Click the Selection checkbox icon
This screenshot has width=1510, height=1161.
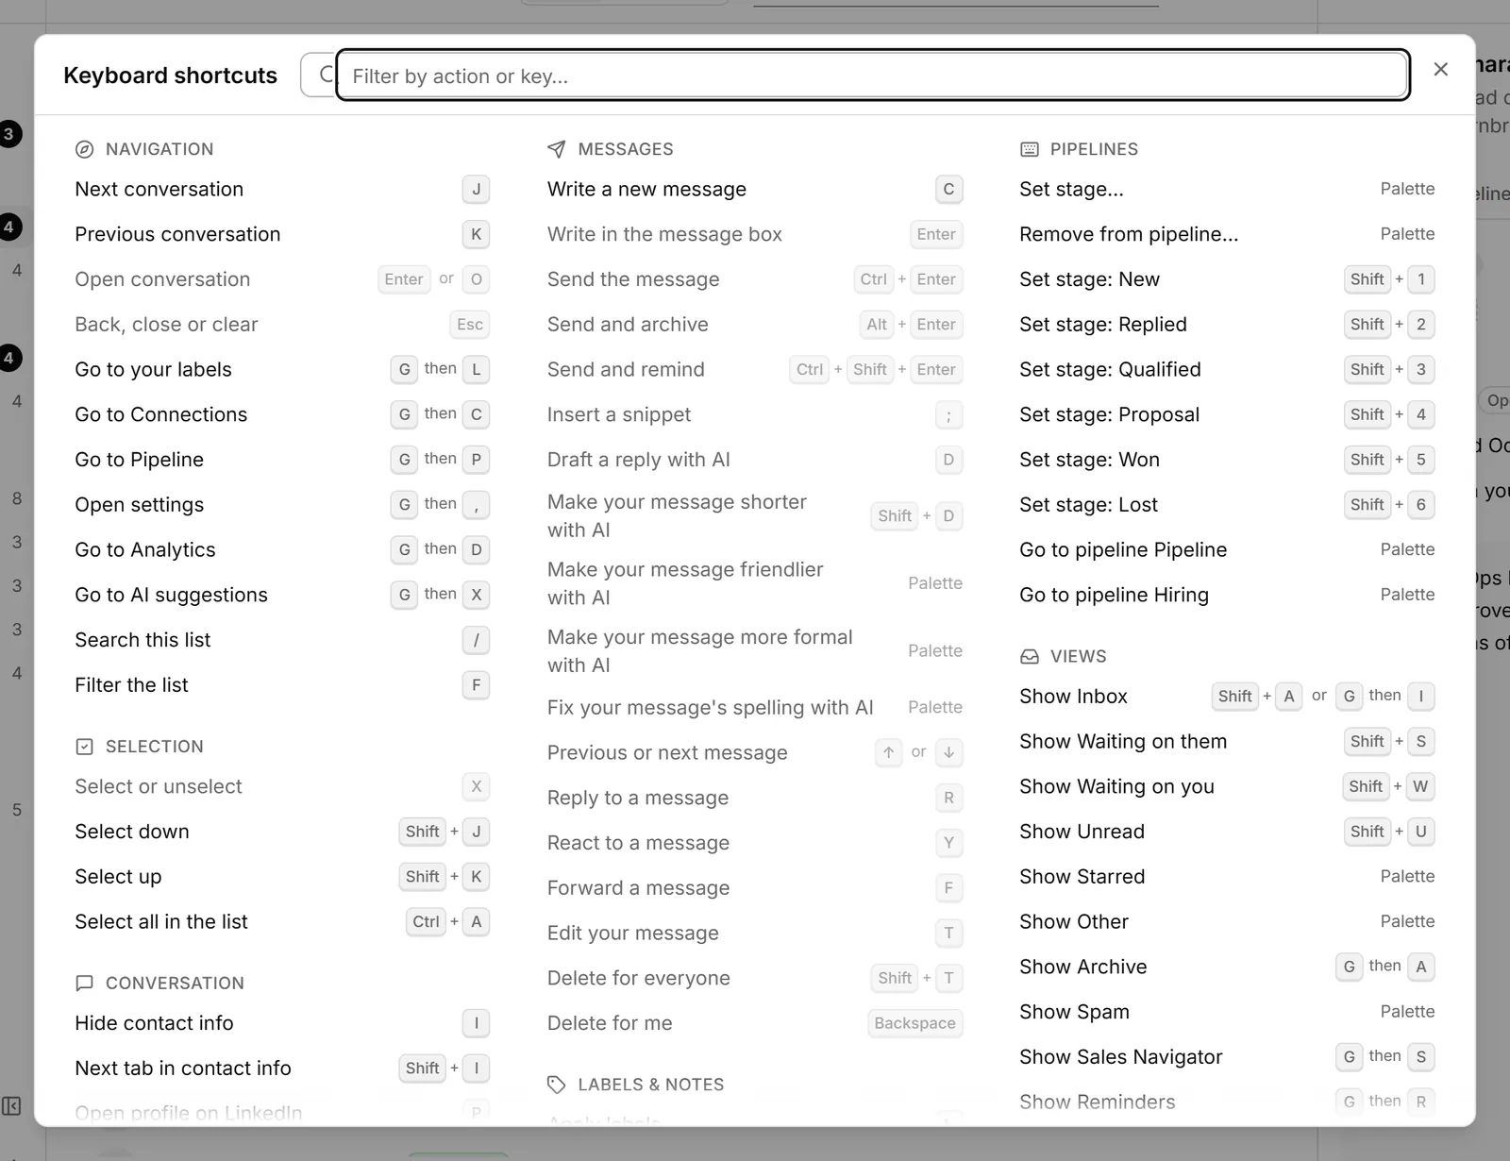tap(84, 747)
